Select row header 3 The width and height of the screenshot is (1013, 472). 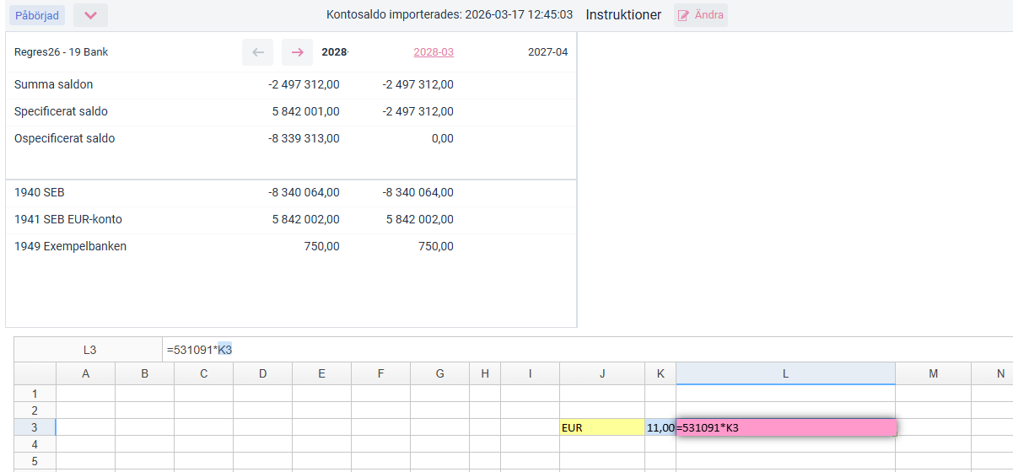pyautogui.click(x=35, y=427)
